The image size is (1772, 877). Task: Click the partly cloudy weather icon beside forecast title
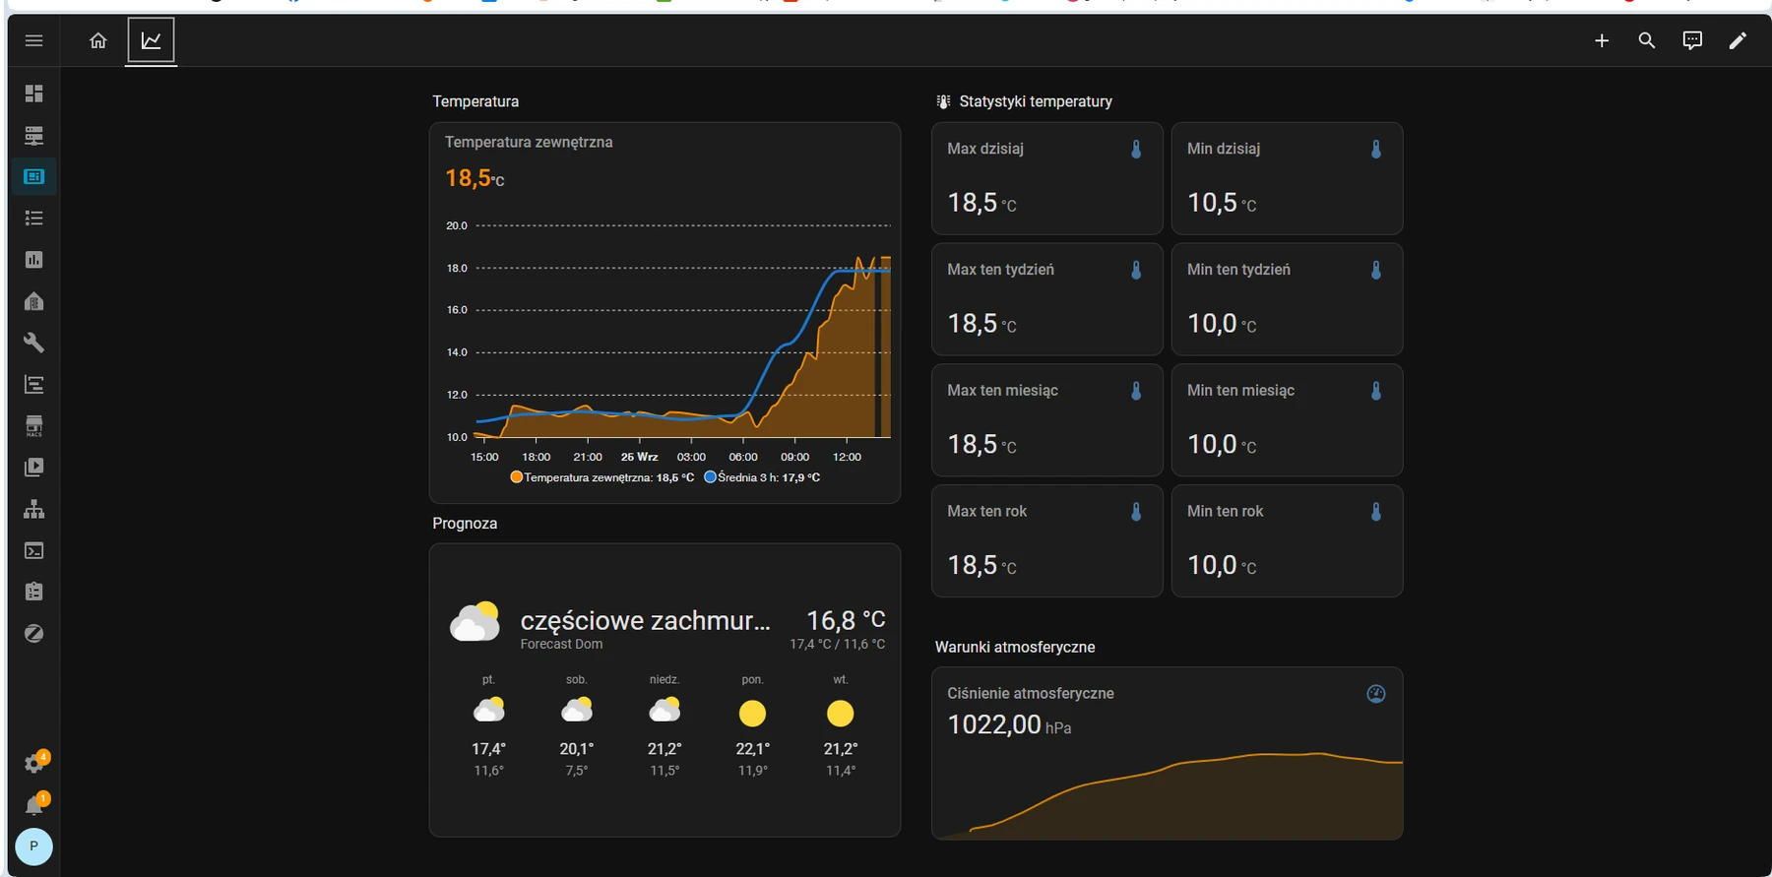pos(475,621)
